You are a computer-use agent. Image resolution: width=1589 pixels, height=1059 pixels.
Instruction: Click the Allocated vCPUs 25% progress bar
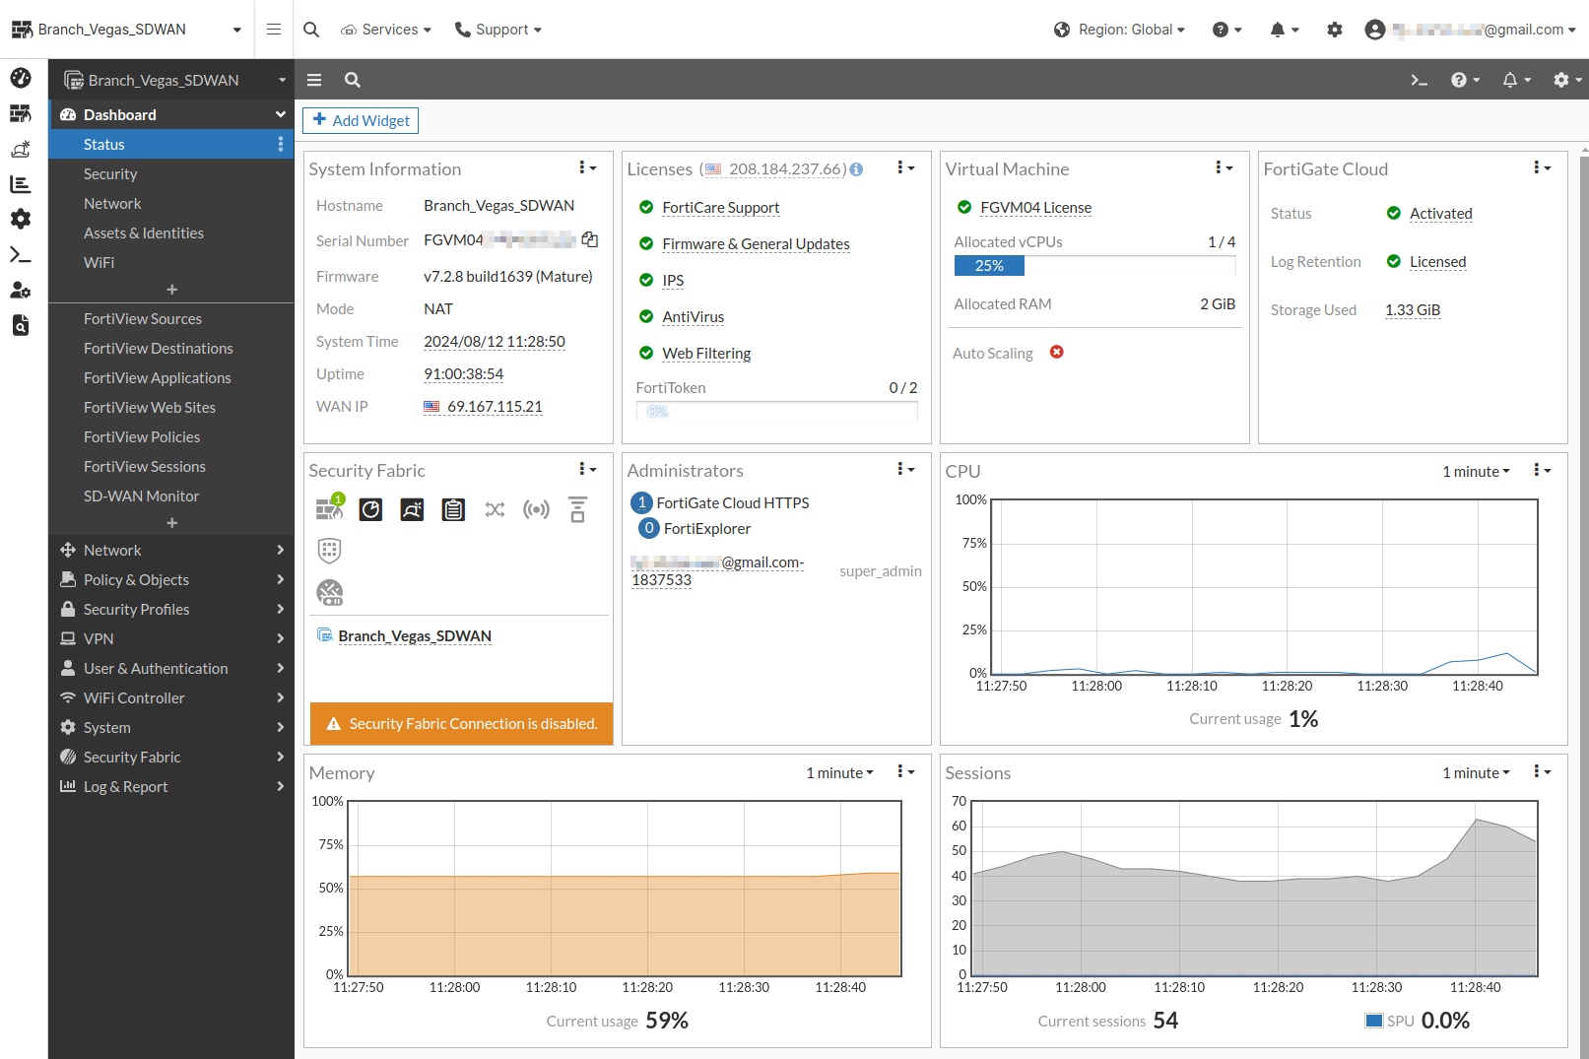(989, 265)
